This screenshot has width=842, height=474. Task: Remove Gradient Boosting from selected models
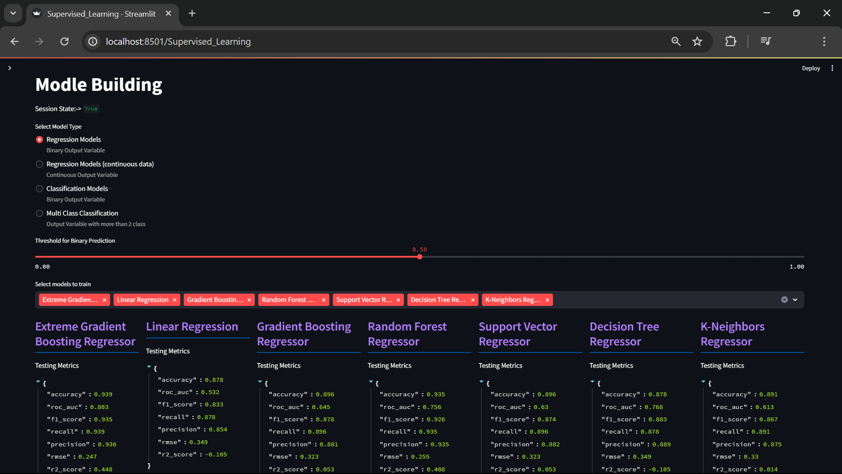tap(249, 300)
